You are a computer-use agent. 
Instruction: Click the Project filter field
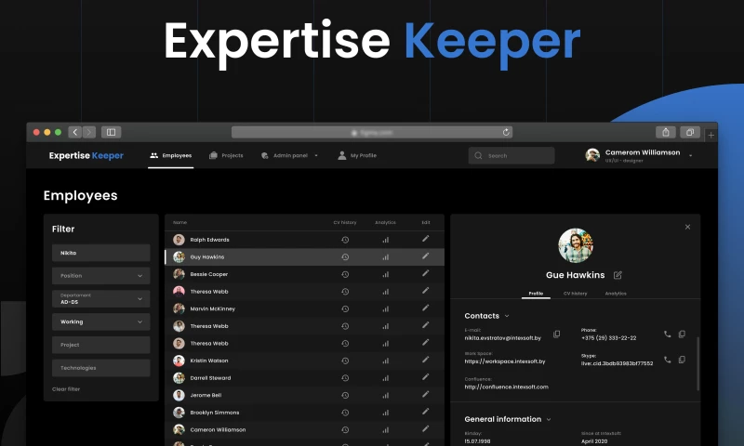[101, 345]
